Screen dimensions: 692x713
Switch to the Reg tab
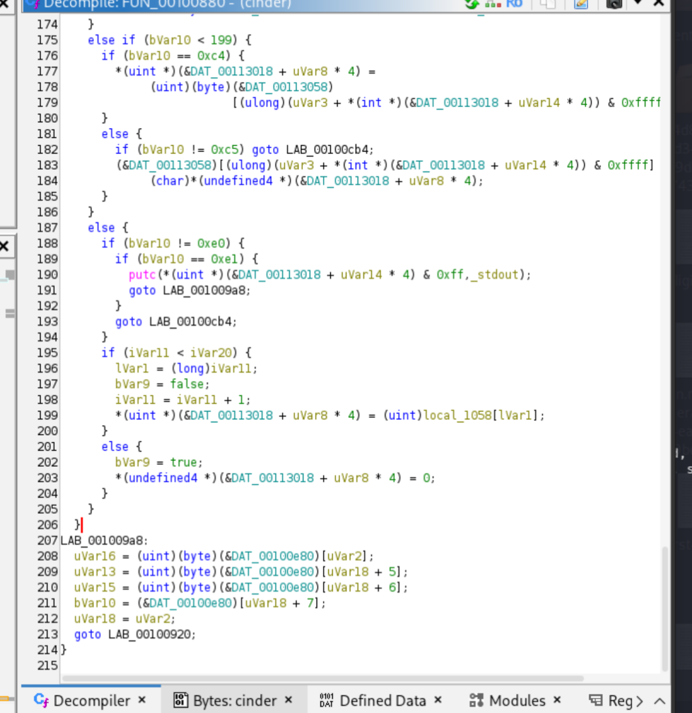(x=620, y=701)
